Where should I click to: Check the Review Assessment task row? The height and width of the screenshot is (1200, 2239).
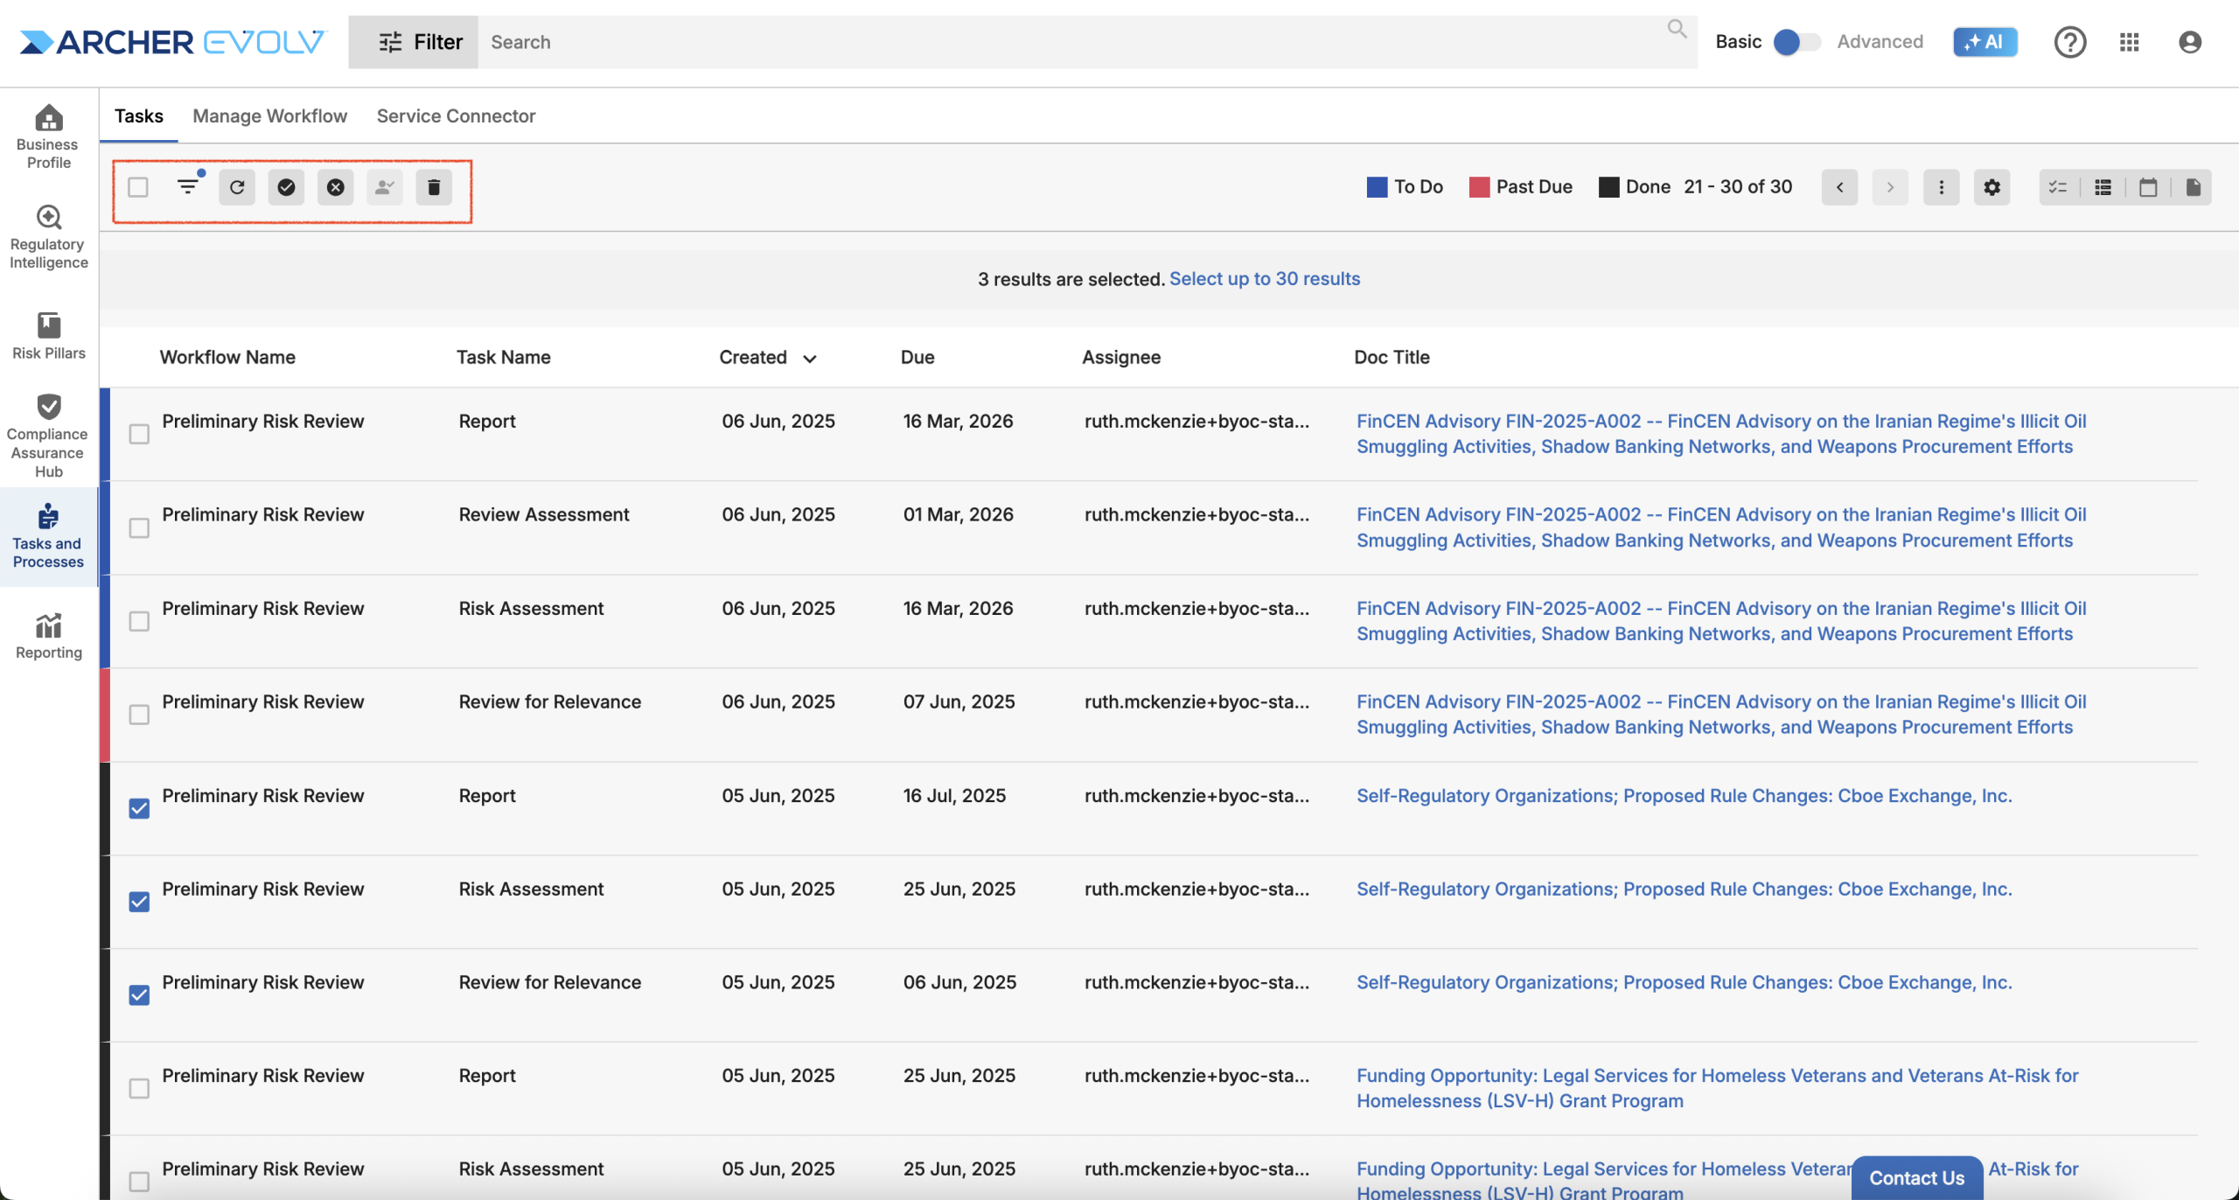click(x=139, y=528)
